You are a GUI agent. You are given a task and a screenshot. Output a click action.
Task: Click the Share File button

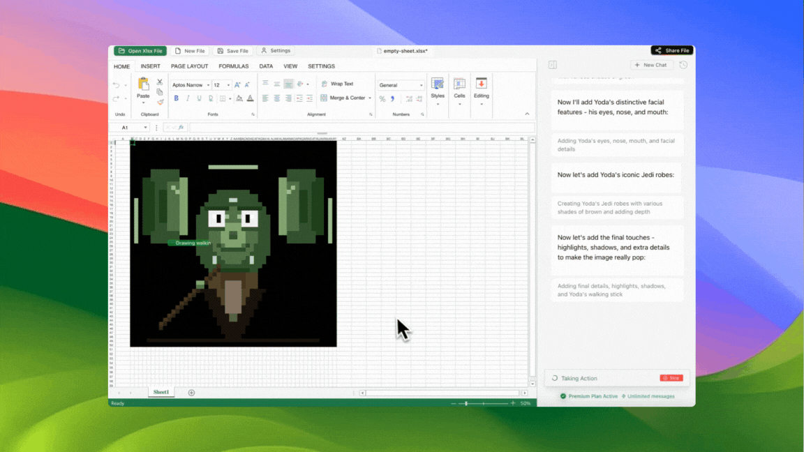tap(671, 50)
